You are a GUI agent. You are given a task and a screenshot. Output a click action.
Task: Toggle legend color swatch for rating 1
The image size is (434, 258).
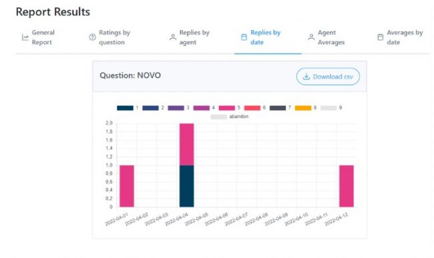pyautogui.click(x=125, y=108)
